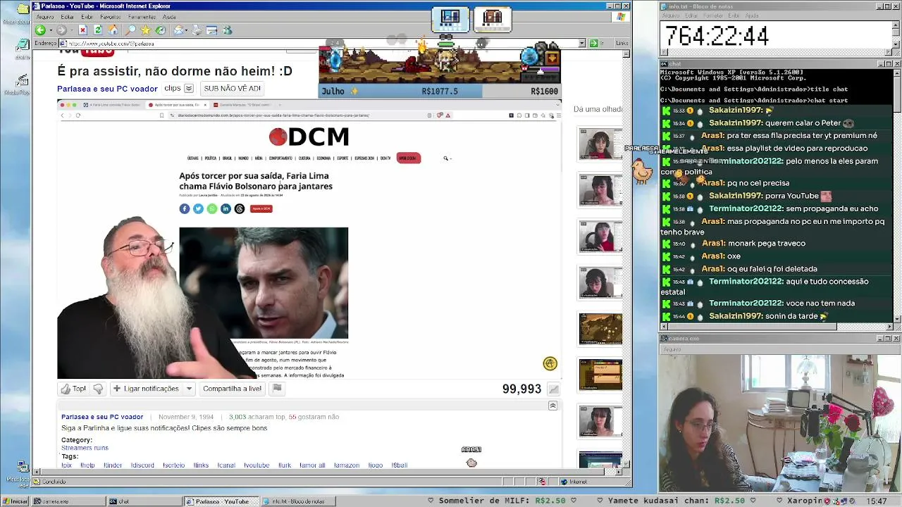Open the Ferramentas menu in Internet Explorer
Viewport: 902px width, 507px height.
[142, 17]
